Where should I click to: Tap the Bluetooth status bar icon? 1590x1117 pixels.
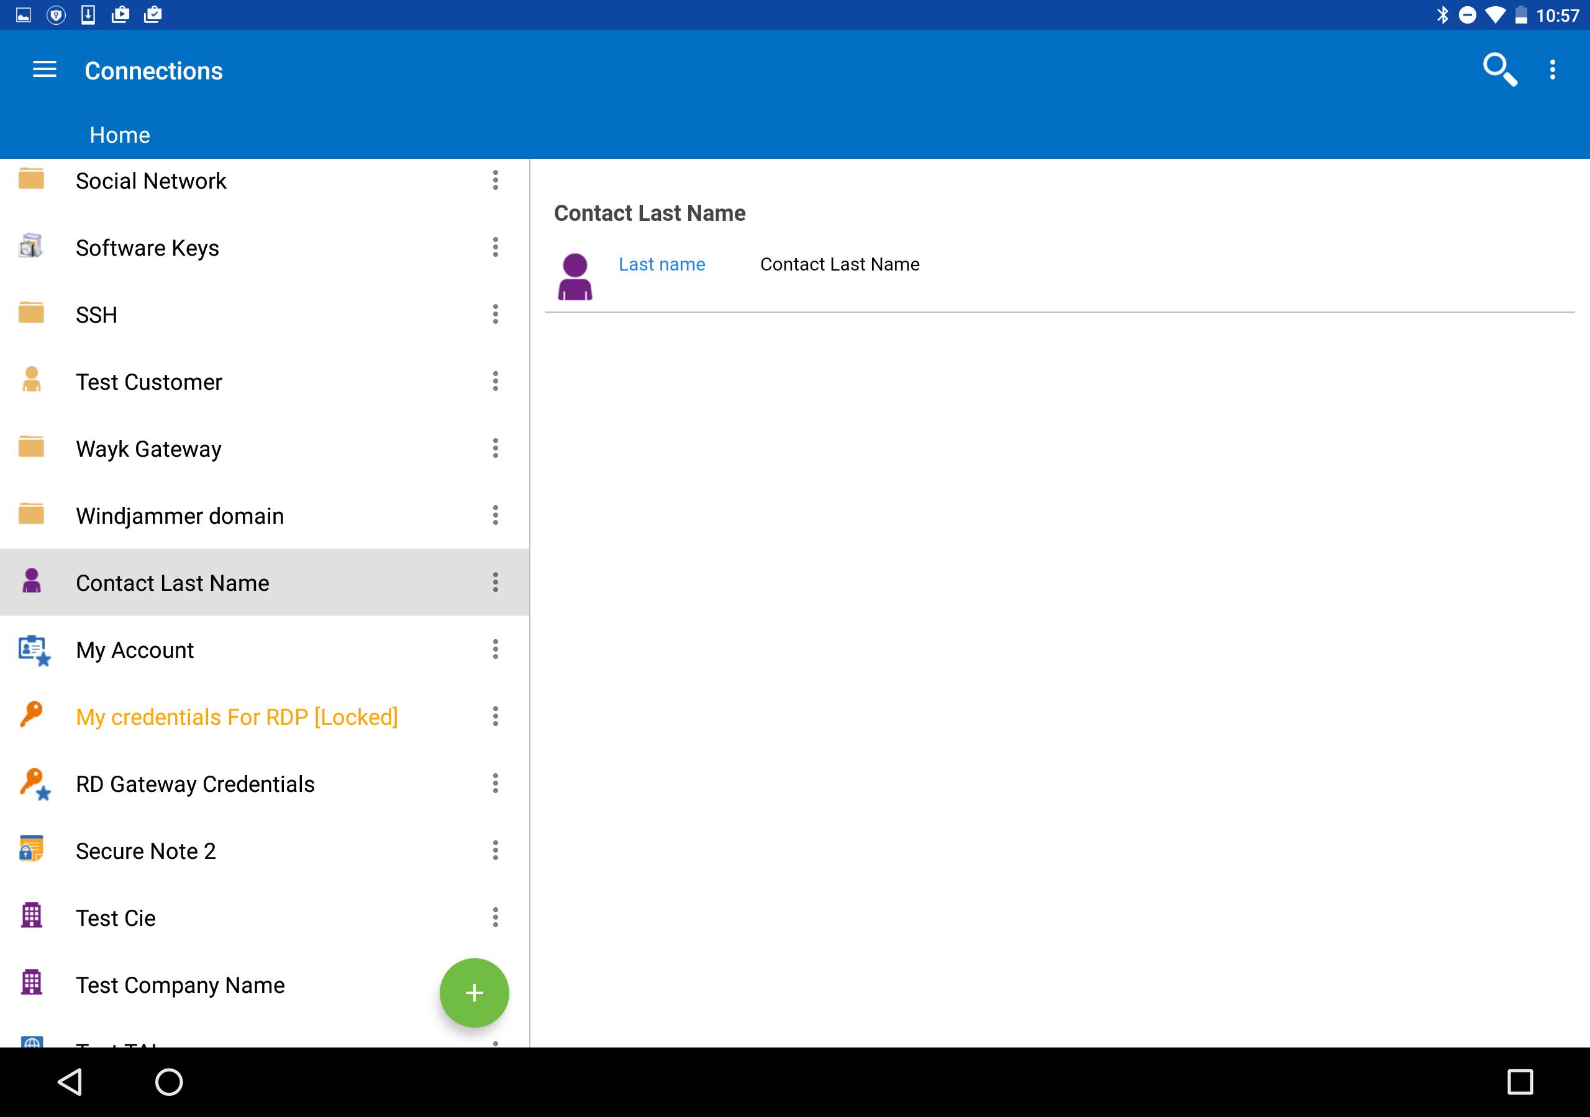[x=1443, y=14]
